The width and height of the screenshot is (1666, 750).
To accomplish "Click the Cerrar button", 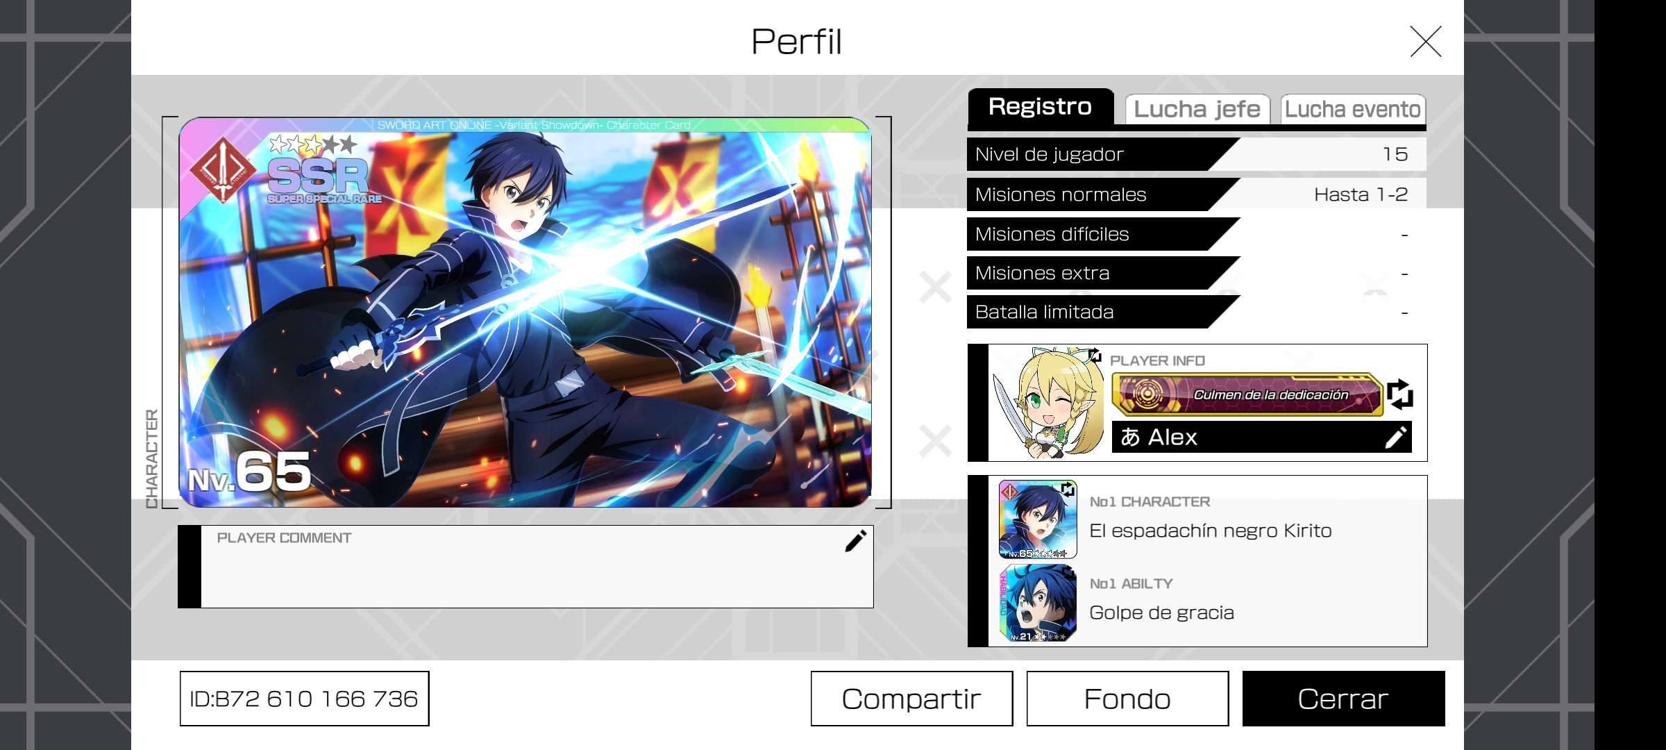I will pos(1343,699).
